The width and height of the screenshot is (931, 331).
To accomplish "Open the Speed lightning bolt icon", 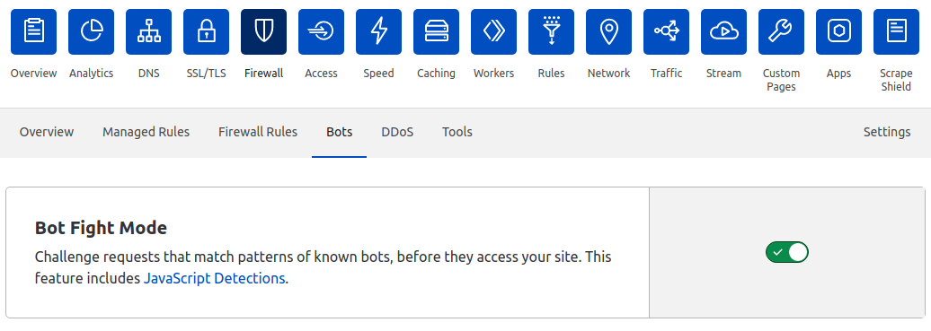I will pos(379,31).
